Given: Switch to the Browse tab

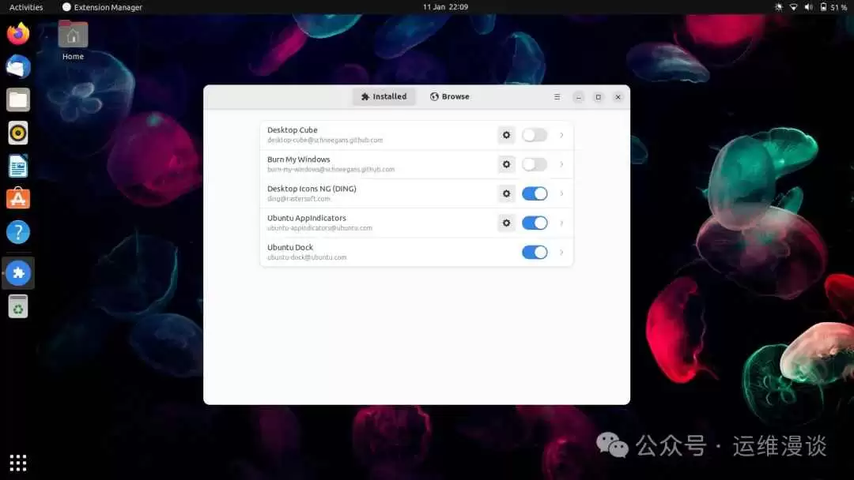Looking at the screenshot, I should 448,96.
